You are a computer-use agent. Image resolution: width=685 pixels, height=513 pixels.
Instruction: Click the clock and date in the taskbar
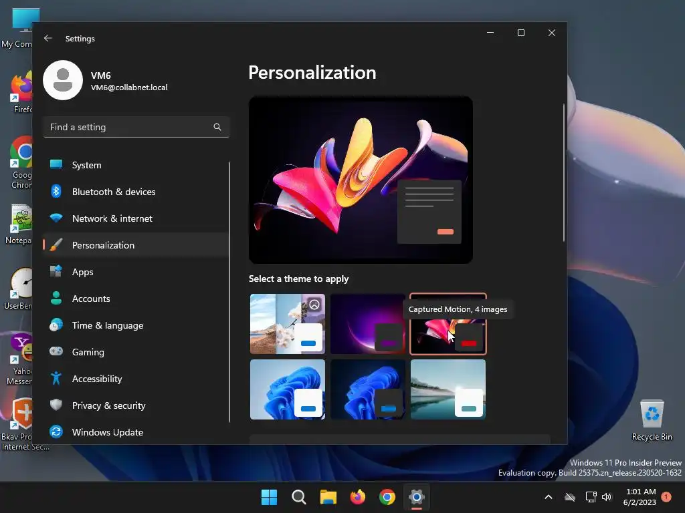pyautogui.click(x=640, y=497)
